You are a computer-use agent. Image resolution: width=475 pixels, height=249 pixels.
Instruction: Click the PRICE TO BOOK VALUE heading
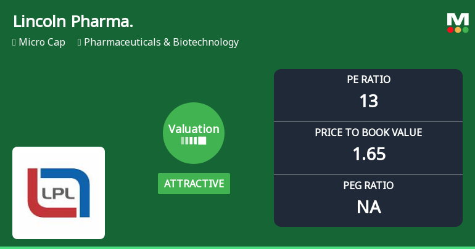point(368,133)
